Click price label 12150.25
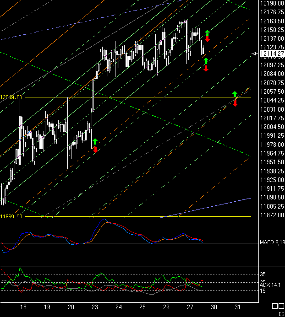Image resolution: width=285 pixels, height=317 pixels. pos(272,30)
